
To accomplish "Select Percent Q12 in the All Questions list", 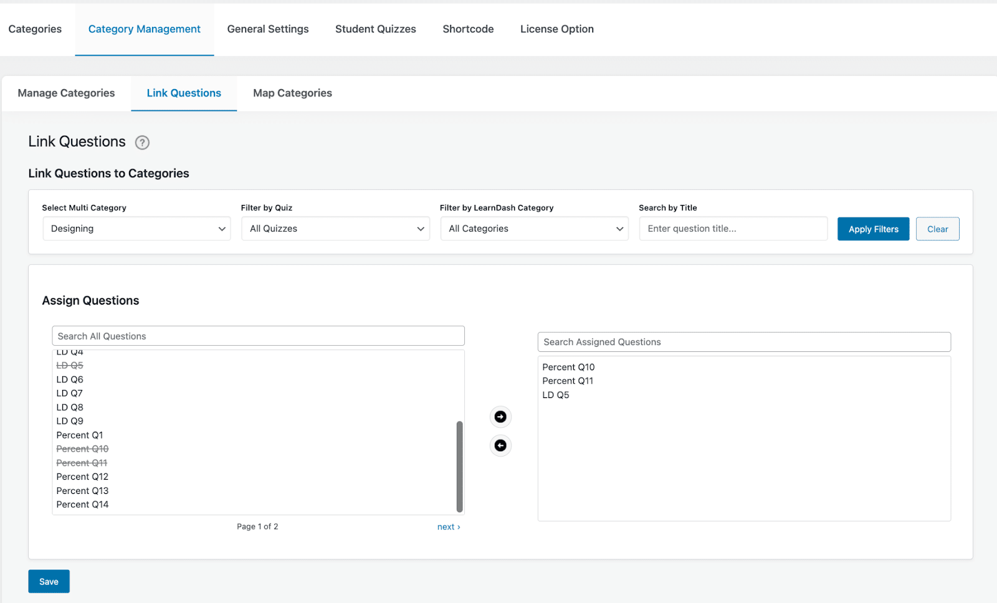I will coord(82,477).
